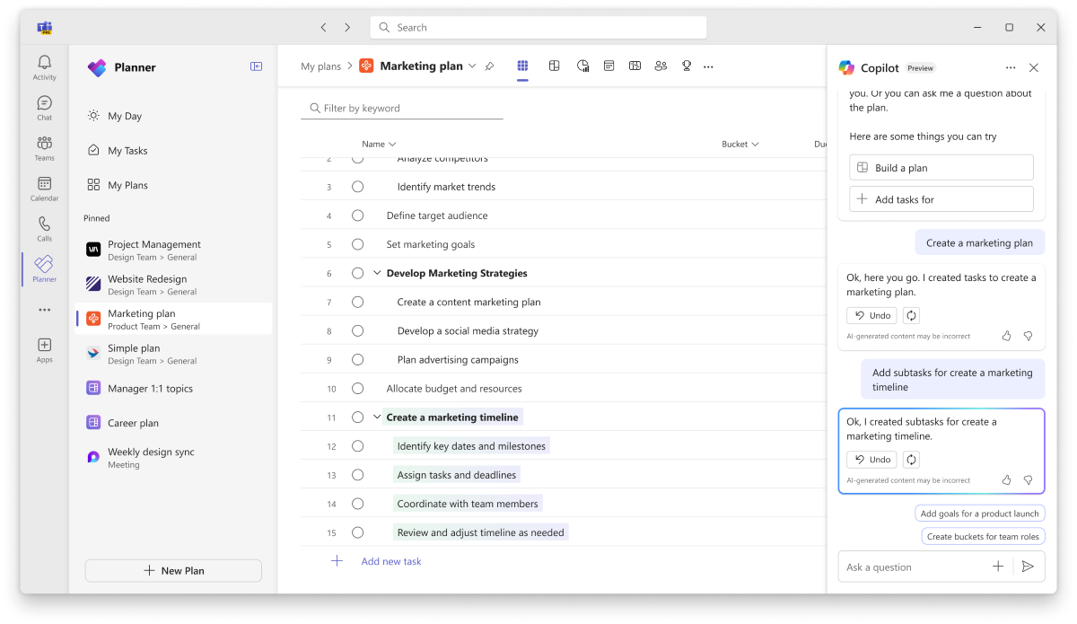Open the Schedule view
This screenshot has height=624, width=1077.
[x=609, y=66]
